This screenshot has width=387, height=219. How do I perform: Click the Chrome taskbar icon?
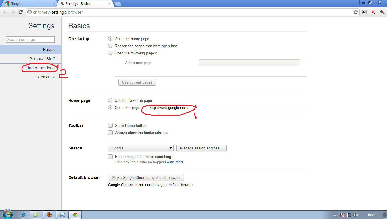(75, 215)
